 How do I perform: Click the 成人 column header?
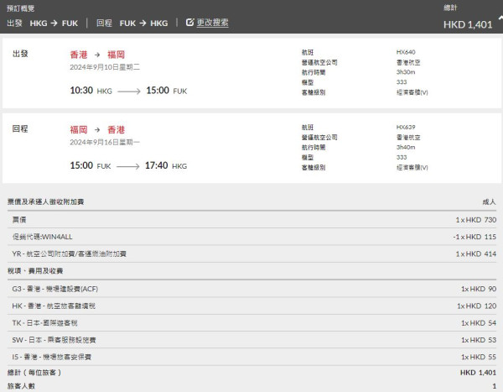tap(490, 201)
